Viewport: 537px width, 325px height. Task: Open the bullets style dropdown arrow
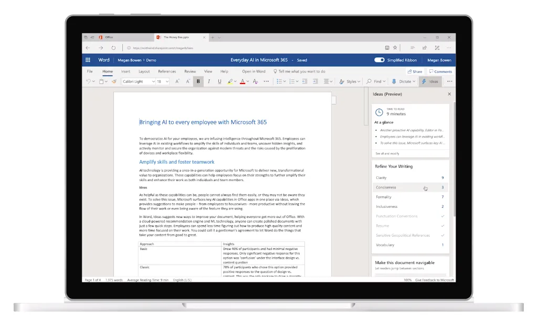pyautogui.click(x=285, y=81)
